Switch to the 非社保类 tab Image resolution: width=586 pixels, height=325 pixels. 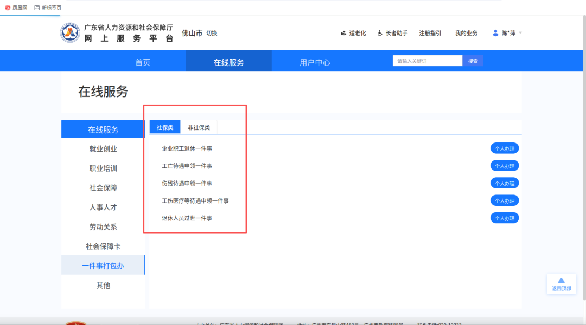pos(199,128)
